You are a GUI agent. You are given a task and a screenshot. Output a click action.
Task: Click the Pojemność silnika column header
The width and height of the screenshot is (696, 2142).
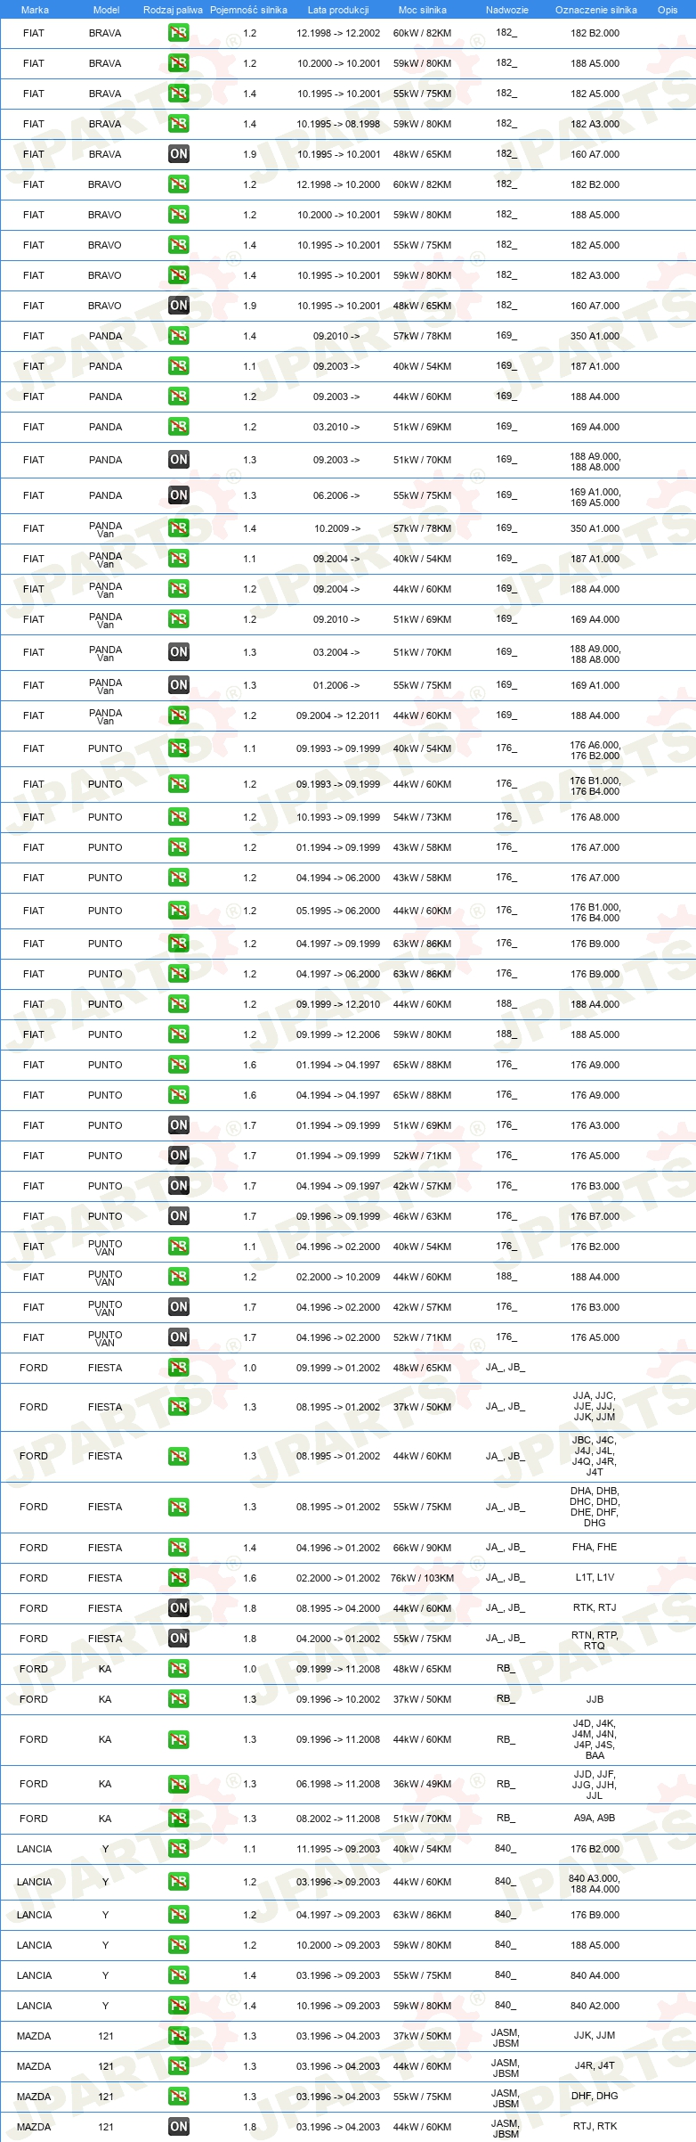click(x=248, y=10)
